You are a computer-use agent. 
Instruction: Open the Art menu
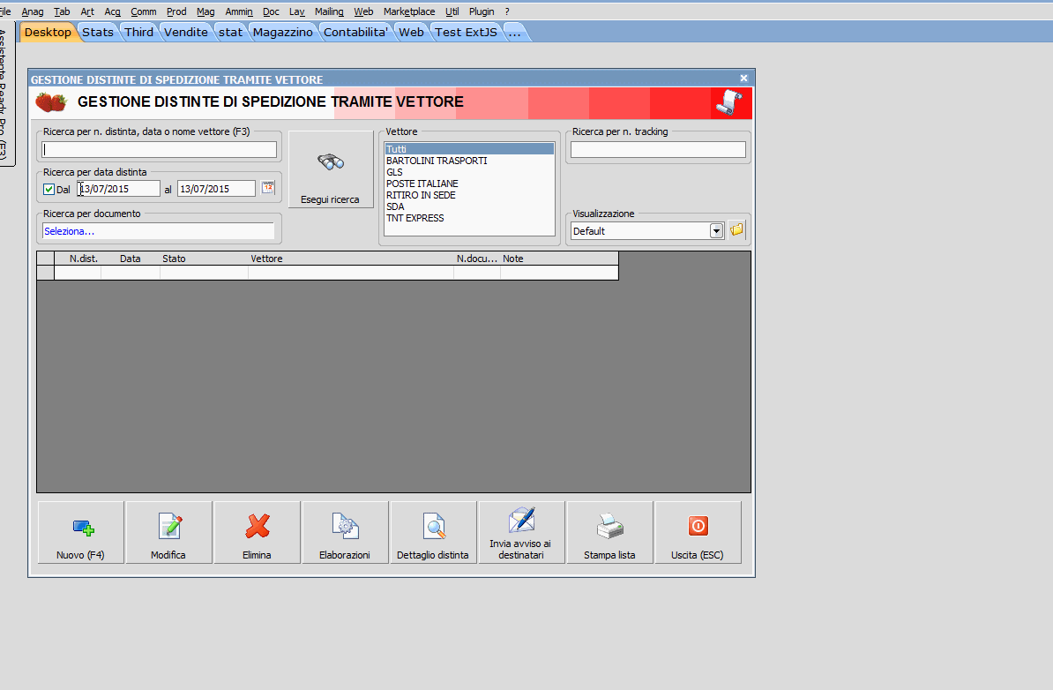(87, 11)
